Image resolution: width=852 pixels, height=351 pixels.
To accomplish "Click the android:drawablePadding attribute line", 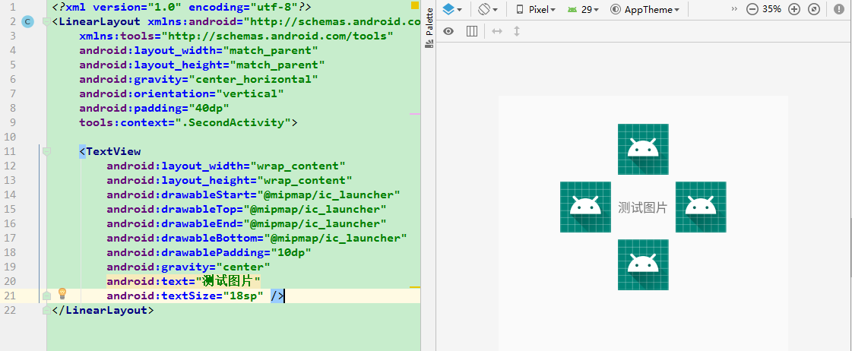I will pos(209,253).
